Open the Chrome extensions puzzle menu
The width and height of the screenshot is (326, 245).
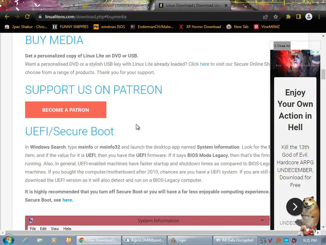(288, 17)
